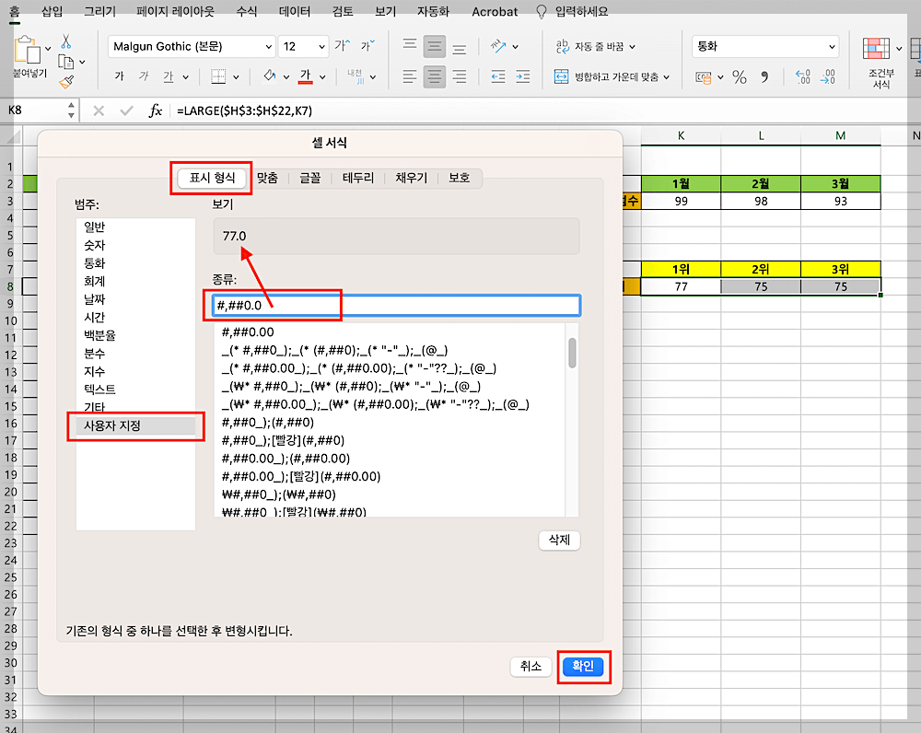The width and height of the screenshot is (921, 733).
Task: Click 확인 to confirm cell format
Action: click(583, 666)
